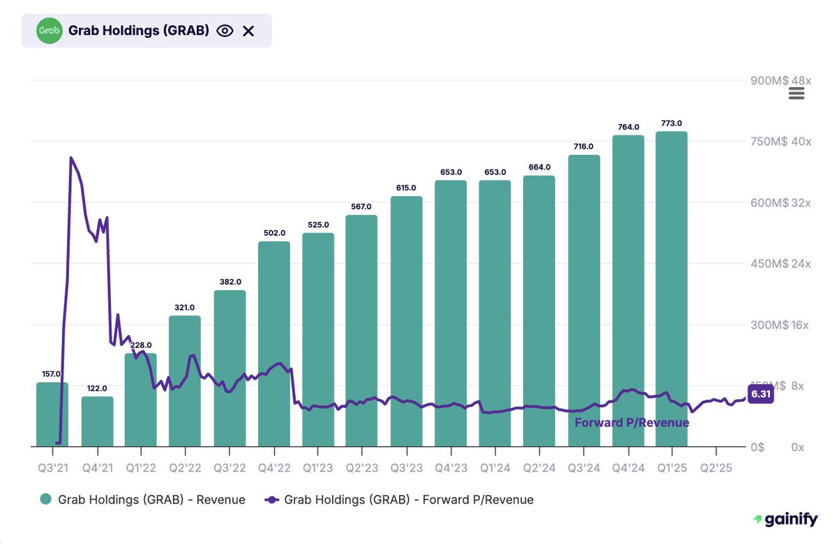The width and height of the screenshot is (837, 544).
Task: Click the 157.0 data label
Action: pos(52,374)
